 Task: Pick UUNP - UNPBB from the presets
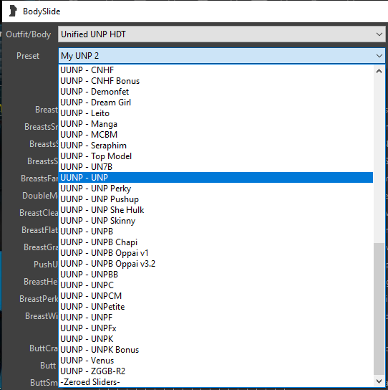(215, 275)
